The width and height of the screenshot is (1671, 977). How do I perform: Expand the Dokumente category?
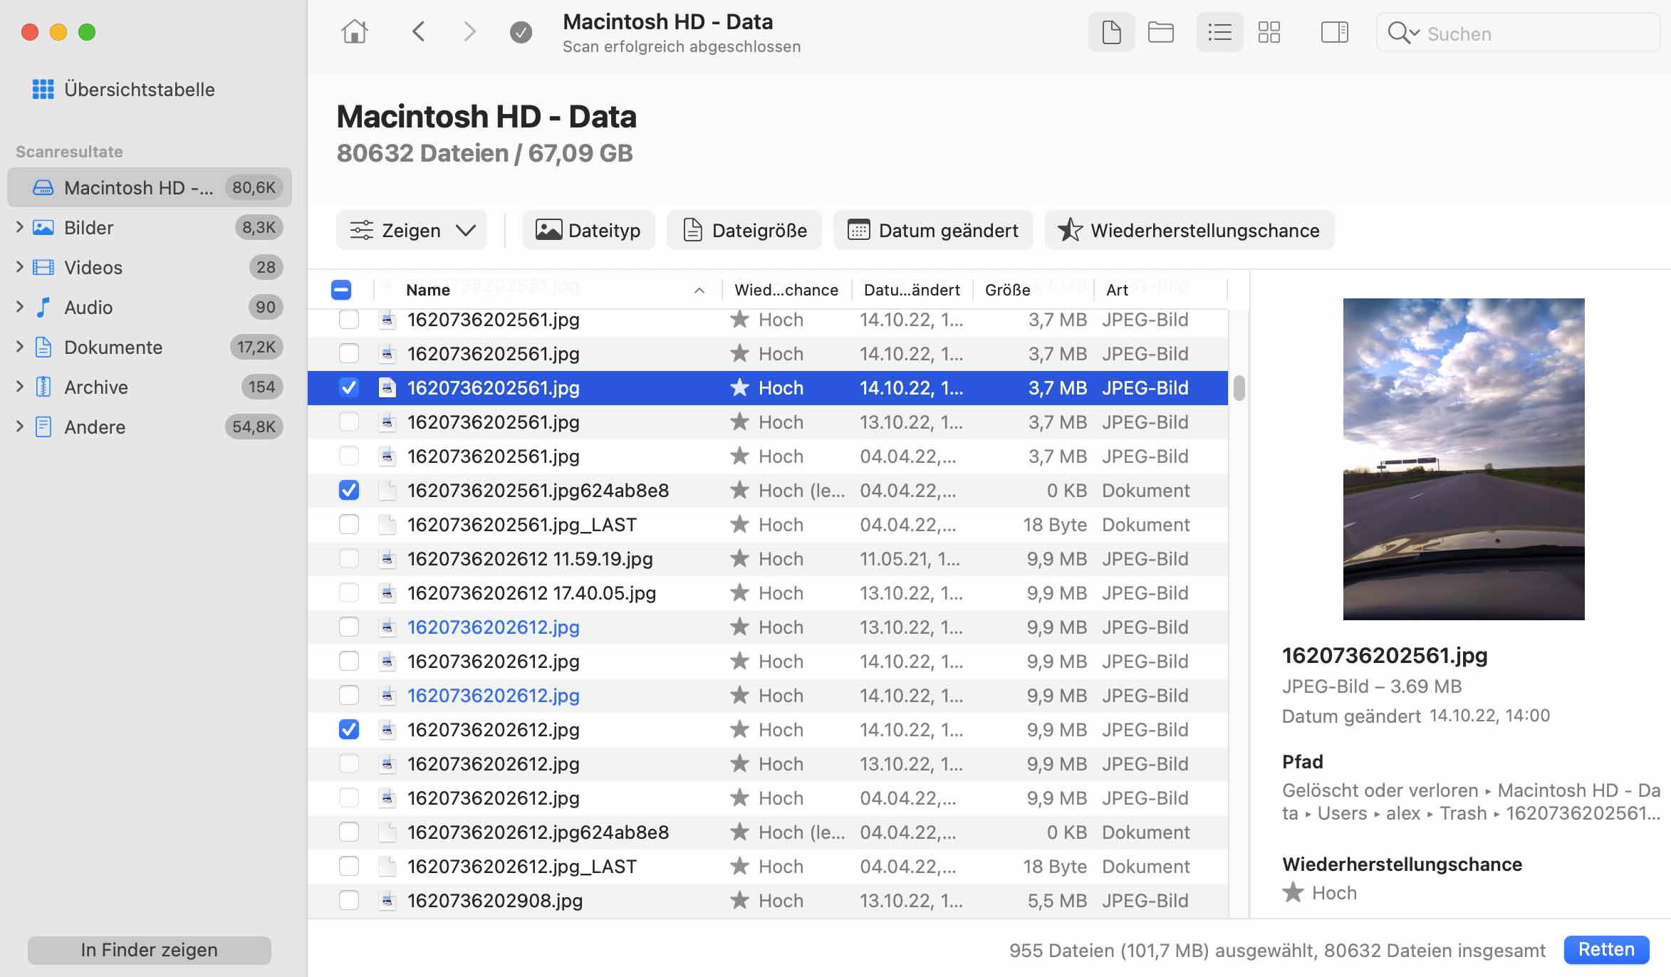(19, 347)
